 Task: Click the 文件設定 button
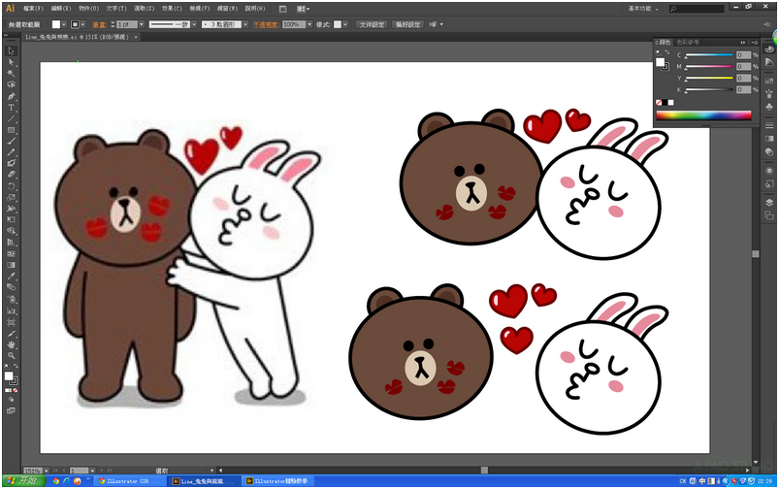coord(373,24)
